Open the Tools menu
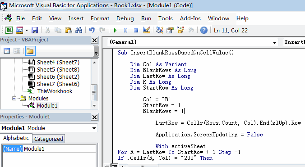Image resolution: width=305 pixels, height=167 pixels. pyautogui.click(x=165, y=18)
